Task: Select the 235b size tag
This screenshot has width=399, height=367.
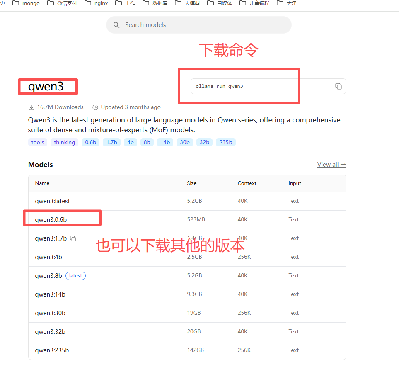Action: click(226, 142)
